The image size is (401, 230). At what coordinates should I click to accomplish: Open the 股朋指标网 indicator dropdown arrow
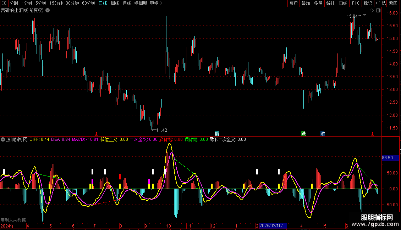(3, 139)
